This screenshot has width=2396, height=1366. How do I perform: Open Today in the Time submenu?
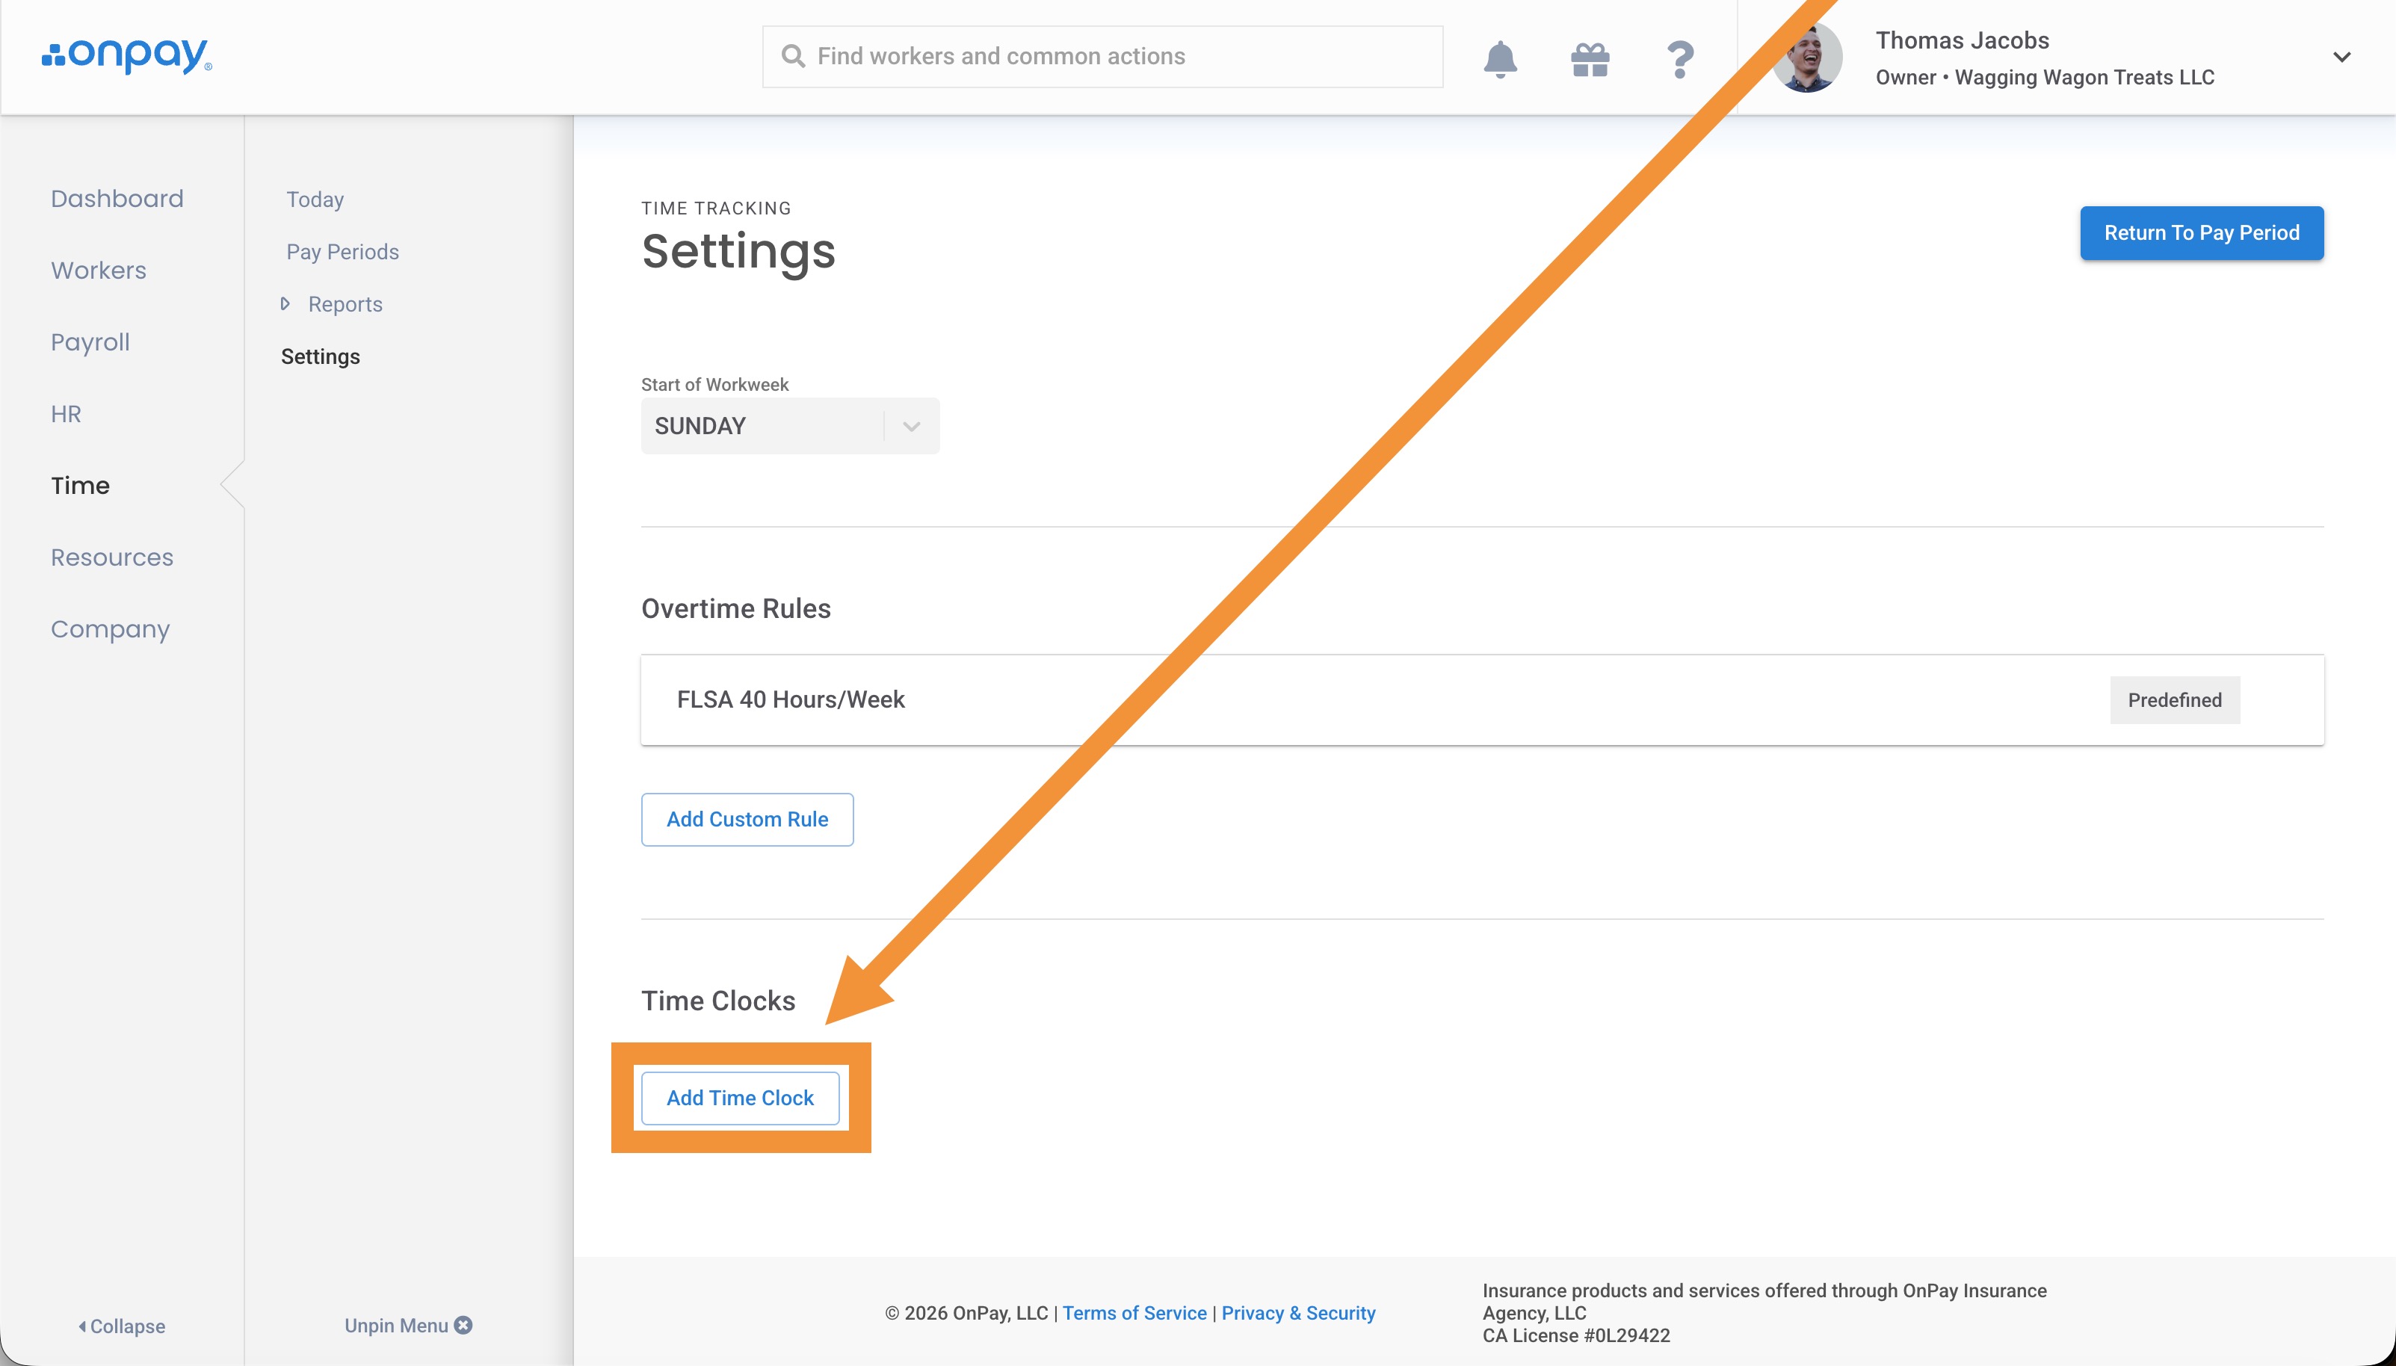coord(315,199)
